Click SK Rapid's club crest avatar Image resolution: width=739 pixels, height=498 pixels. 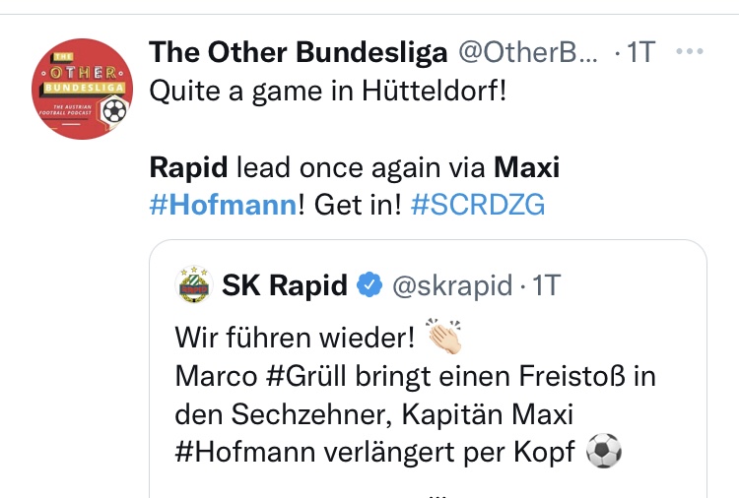(193, 285)
